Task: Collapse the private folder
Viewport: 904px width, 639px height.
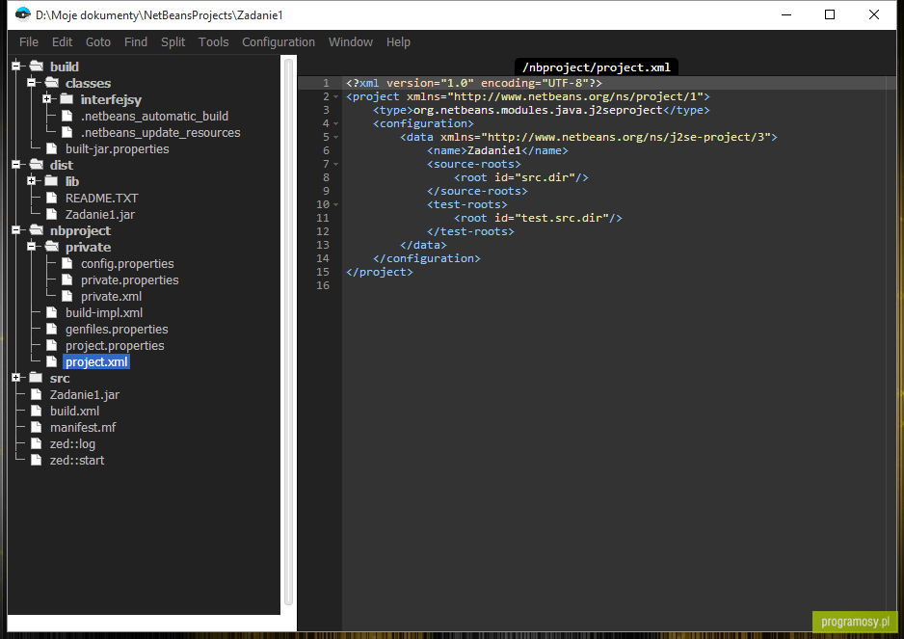Action: (x=32, y=247)
